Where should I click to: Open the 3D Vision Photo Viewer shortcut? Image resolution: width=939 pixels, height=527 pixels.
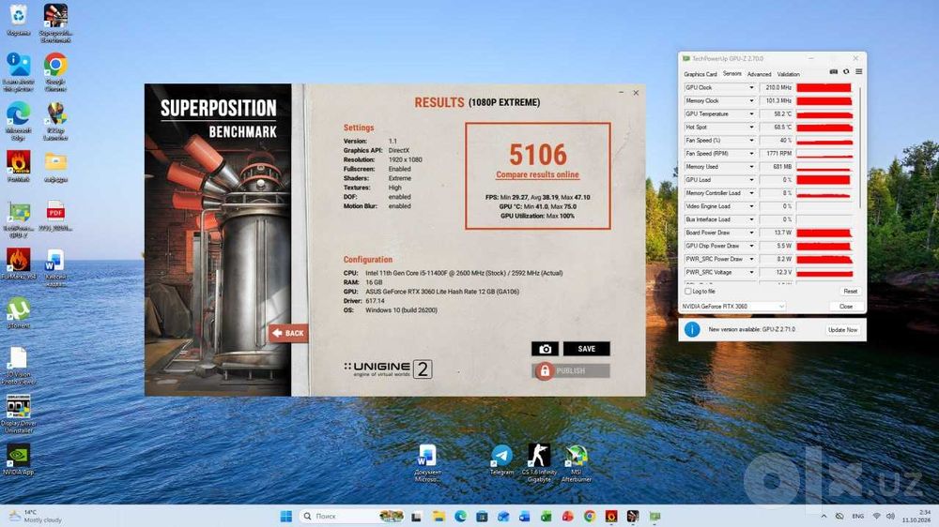19,365
